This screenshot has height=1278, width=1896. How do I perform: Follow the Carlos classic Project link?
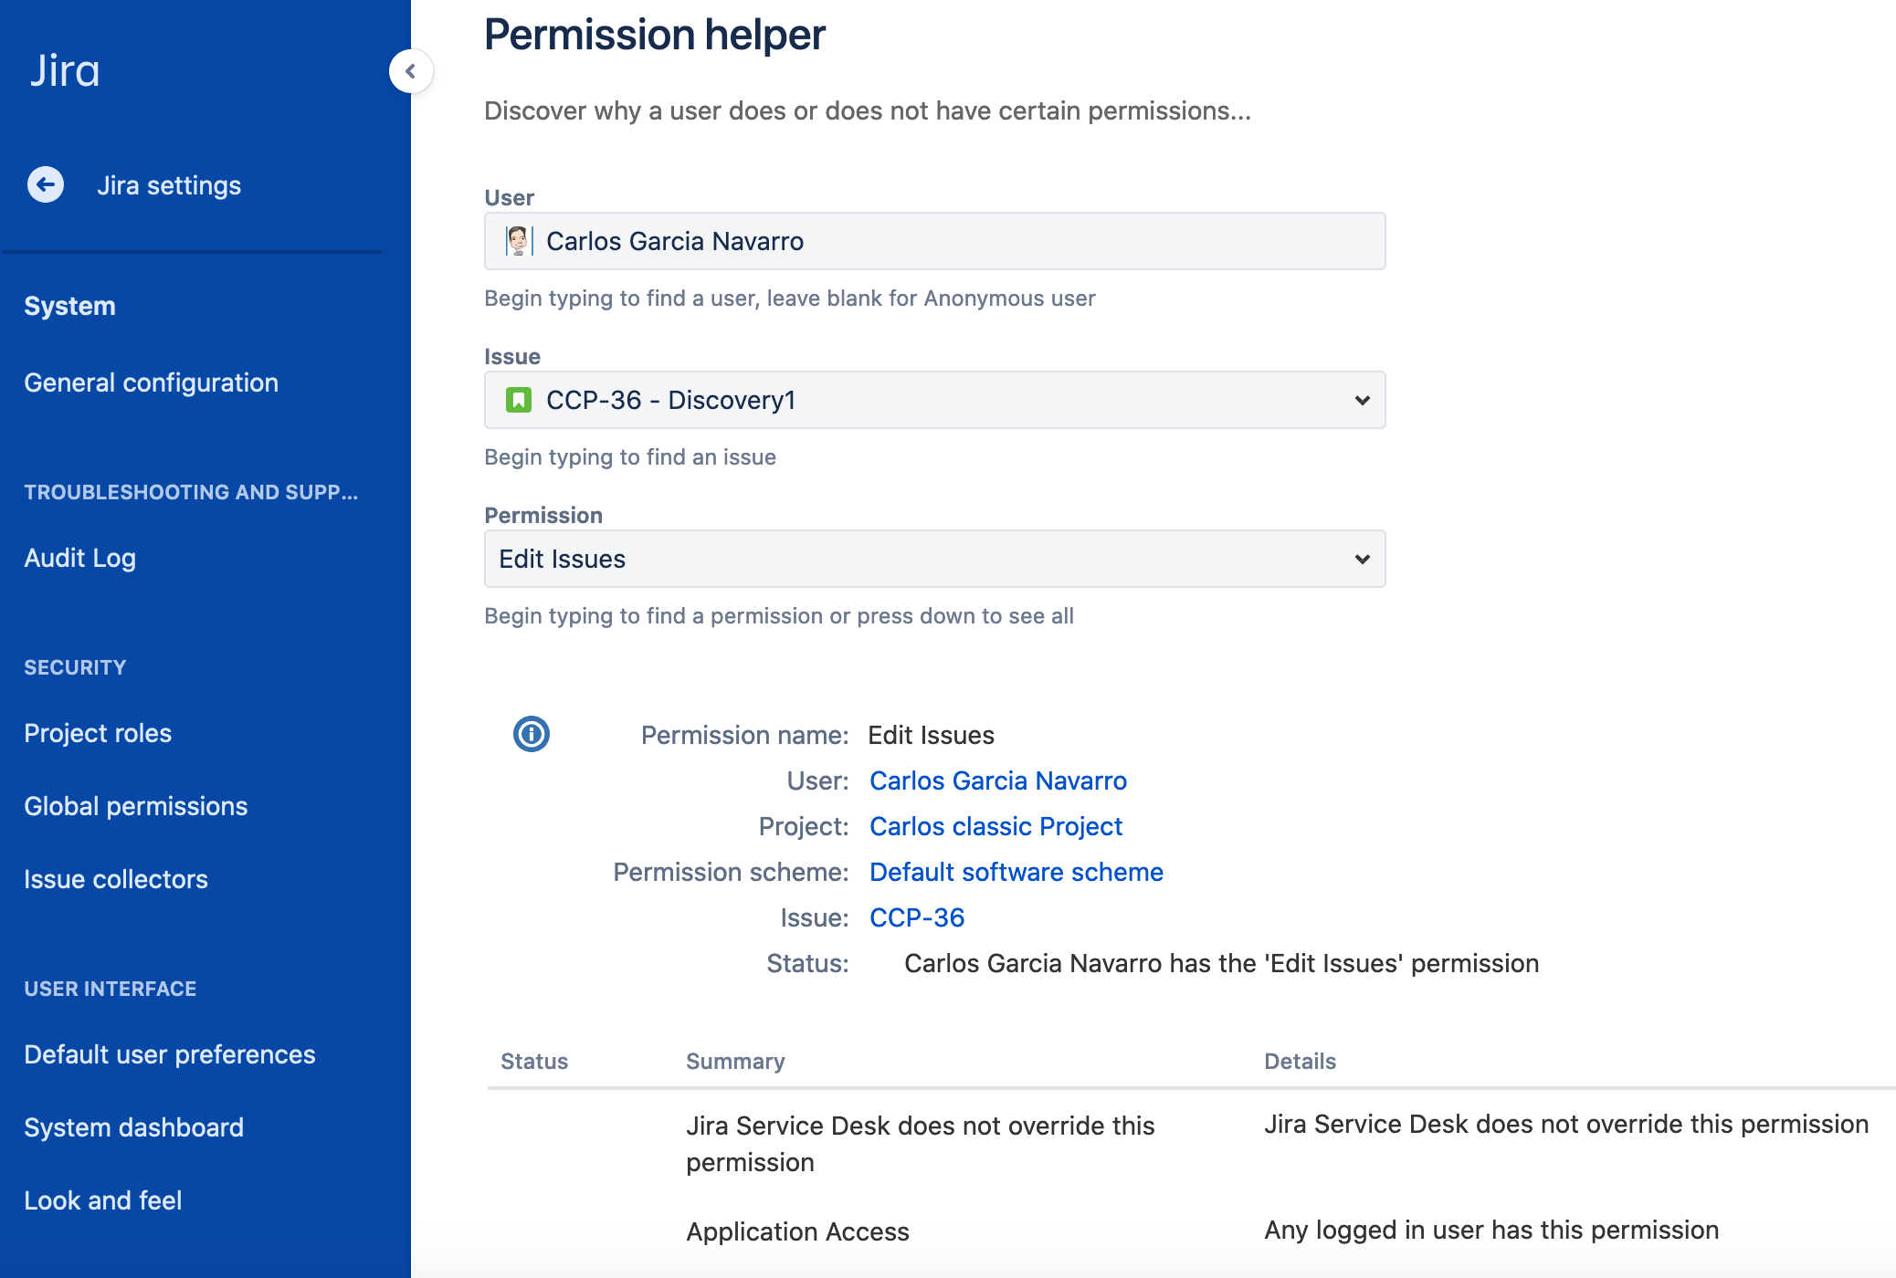point(995,826)
